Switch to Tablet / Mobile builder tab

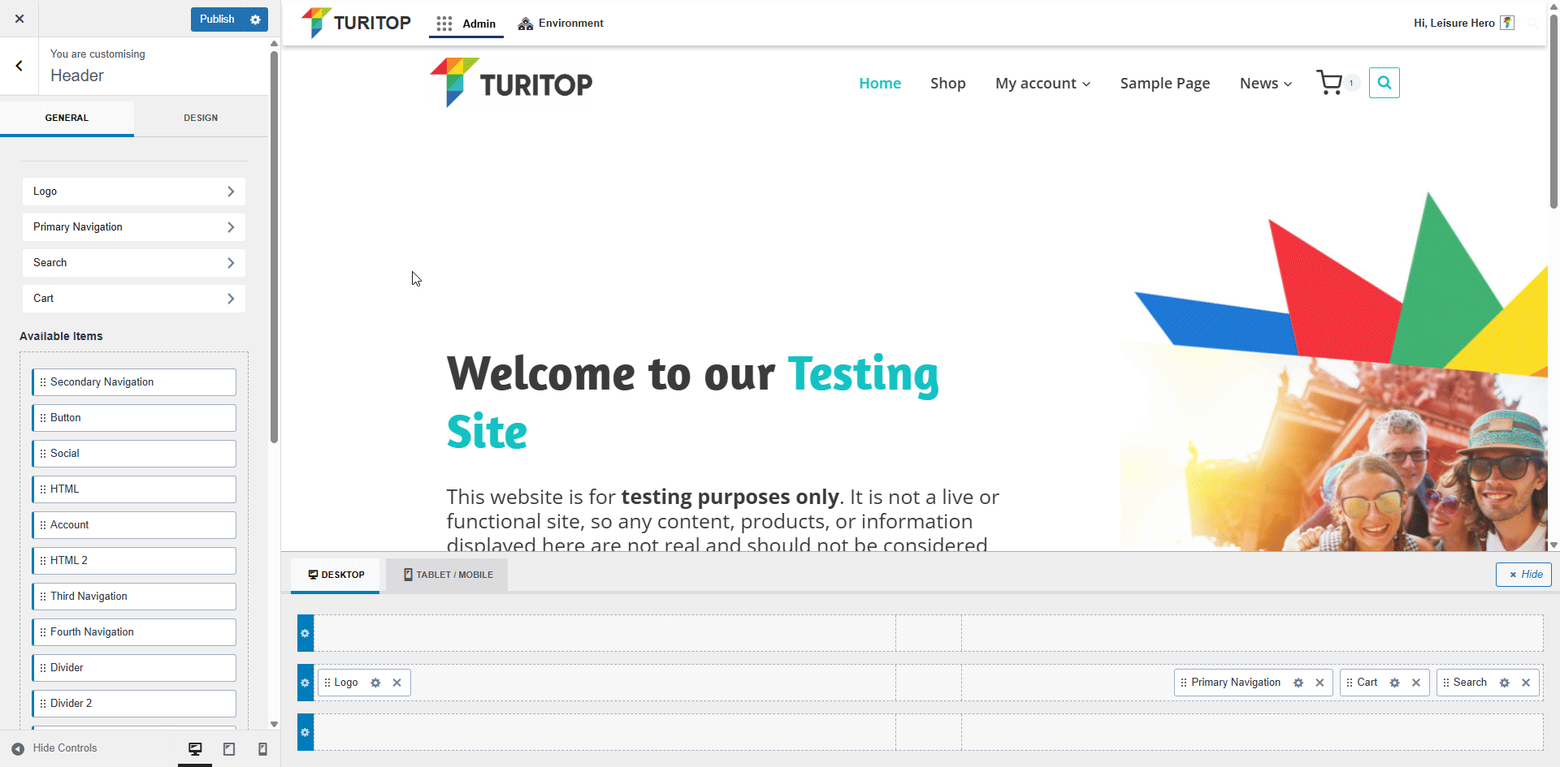448,575
